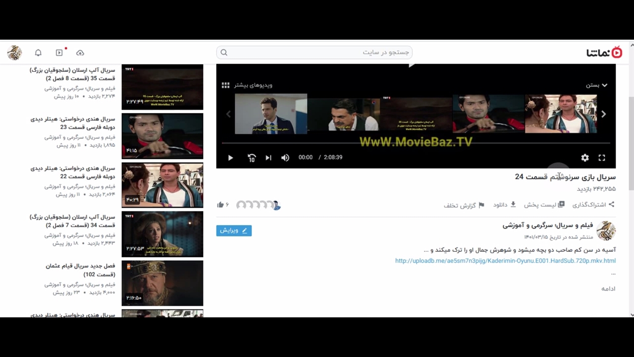Click the search magnifier icon
The height and width of the screenshot is (357, 634).
pyautogui.click(x=224, y=53)
